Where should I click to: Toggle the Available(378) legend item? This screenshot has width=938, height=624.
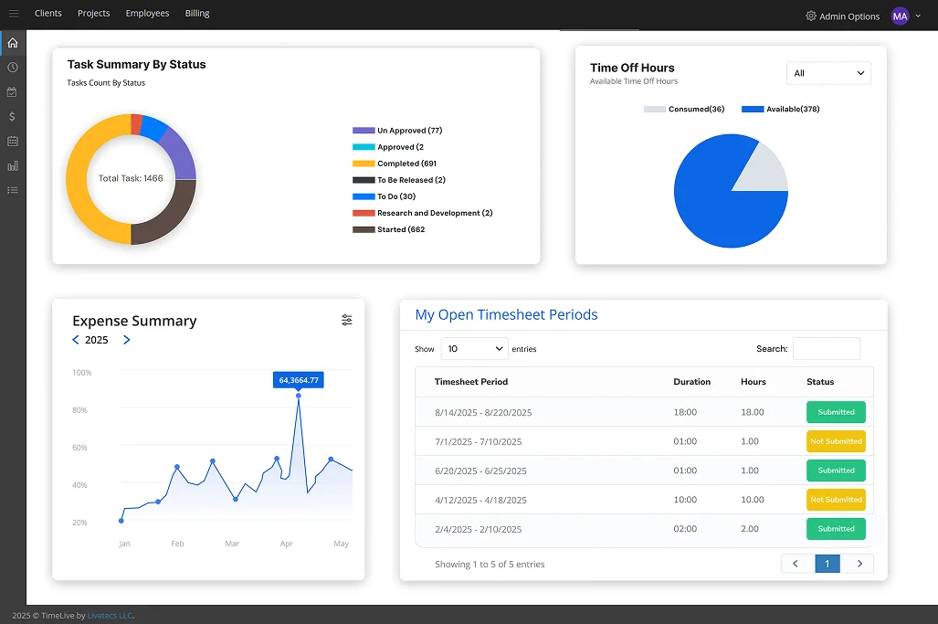tap(781, 109)
